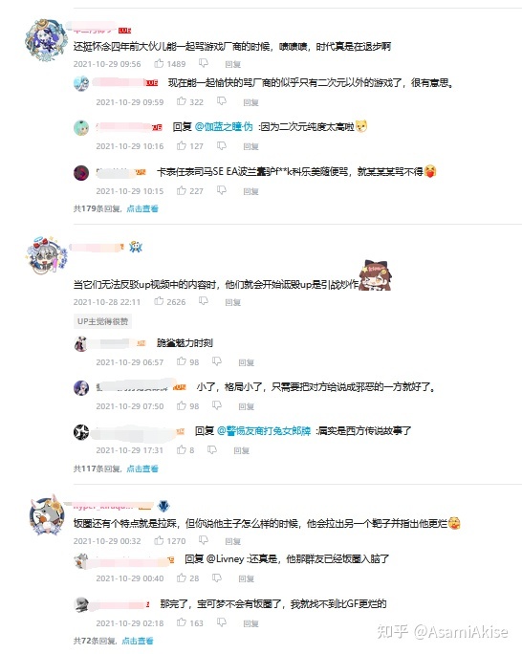The width and height of the screenshot is (522, 654).
Task: Dislike the 2021-10-28 22:11 comment
Action: (x=204, y=301)
